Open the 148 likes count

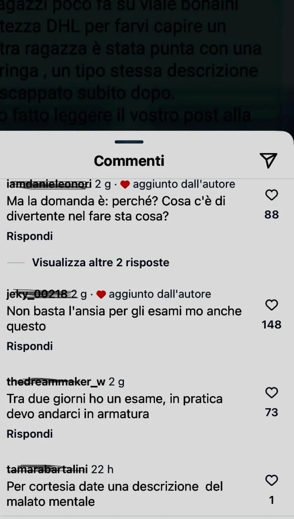coord(272,324)
